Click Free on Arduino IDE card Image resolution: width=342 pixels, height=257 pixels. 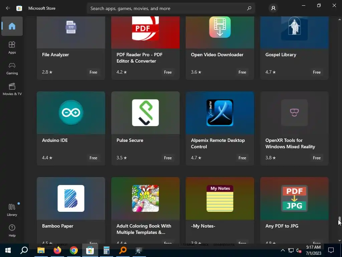pyautogui.click(x=94, y=158)
